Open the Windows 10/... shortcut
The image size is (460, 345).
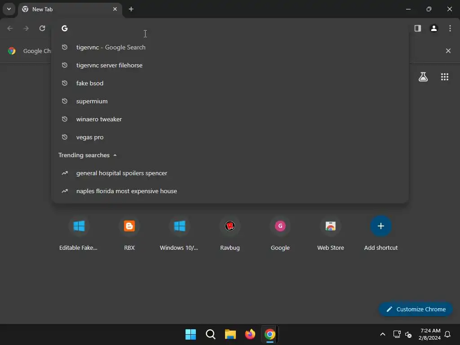179,234
